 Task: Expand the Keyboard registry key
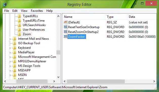[x=10, y=48]
